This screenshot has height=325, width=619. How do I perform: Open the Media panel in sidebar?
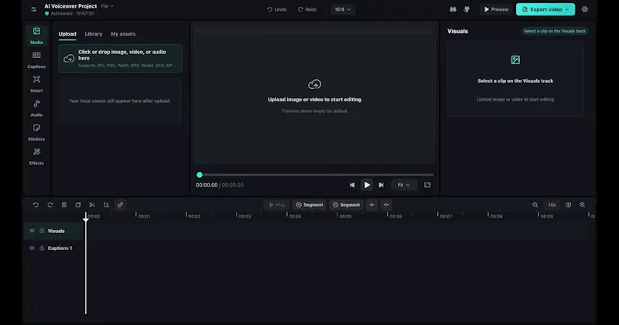[36, 36]
